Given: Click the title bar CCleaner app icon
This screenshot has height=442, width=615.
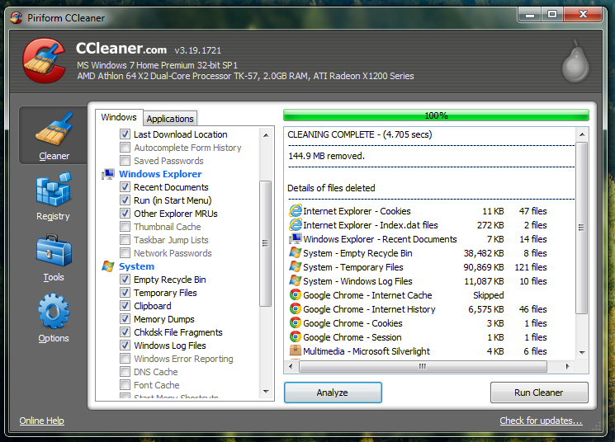Looking at the screenshot, I should [x=16, y=17].
